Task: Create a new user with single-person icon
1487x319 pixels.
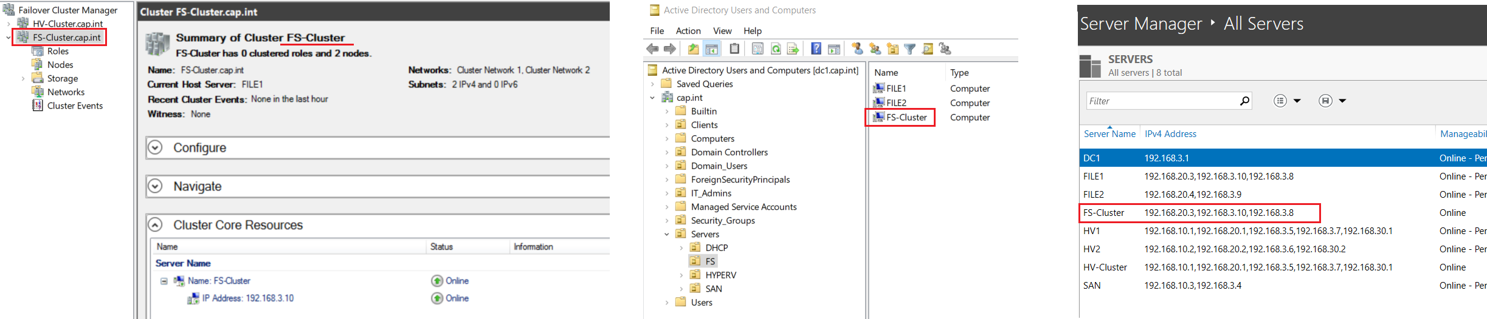Action: click(857, 49)
